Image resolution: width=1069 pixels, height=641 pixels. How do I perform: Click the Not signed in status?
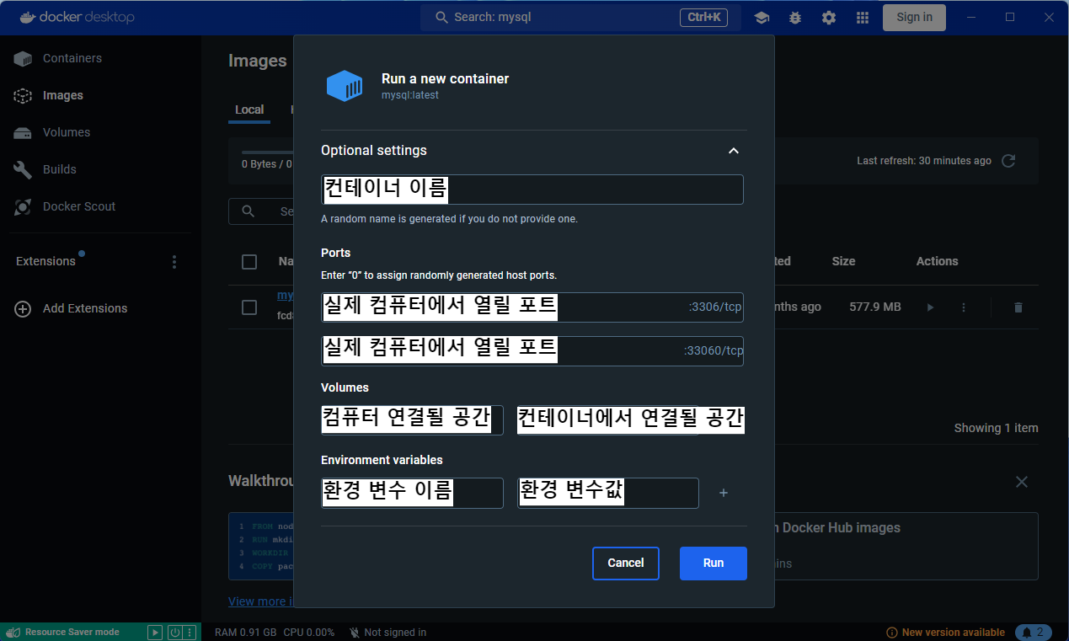[x=388, y=632]
